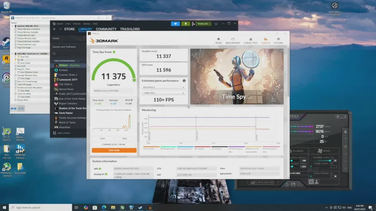The image size is (376, 211).
Task: Select Cyberpunk 2077 in the Steam library
Action: pyautogui.click(x=68, y=80)
